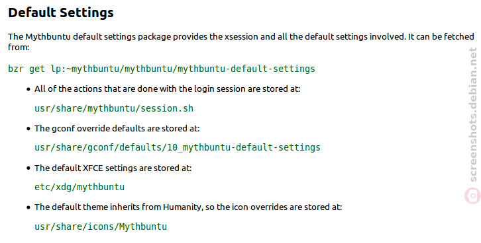Click the default XFCE settings bullet text
The image size is (481, 243).
coord(113,168)
